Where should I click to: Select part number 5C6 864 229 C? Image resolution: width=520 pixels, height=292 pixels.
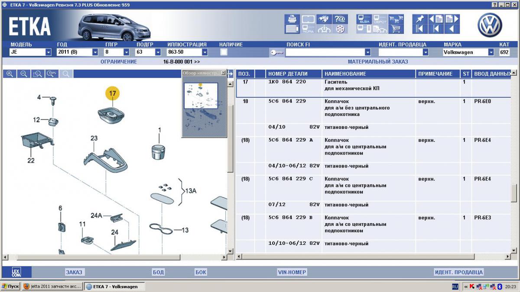coord(291,179)
